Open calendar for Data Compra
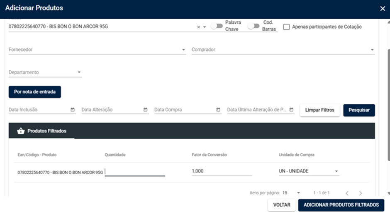This screenshot has height=212, width=390. pos(218,110)
